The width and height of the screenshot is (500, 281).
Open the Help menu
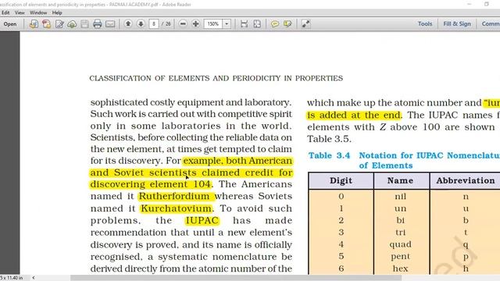click(x=57, y=12)
